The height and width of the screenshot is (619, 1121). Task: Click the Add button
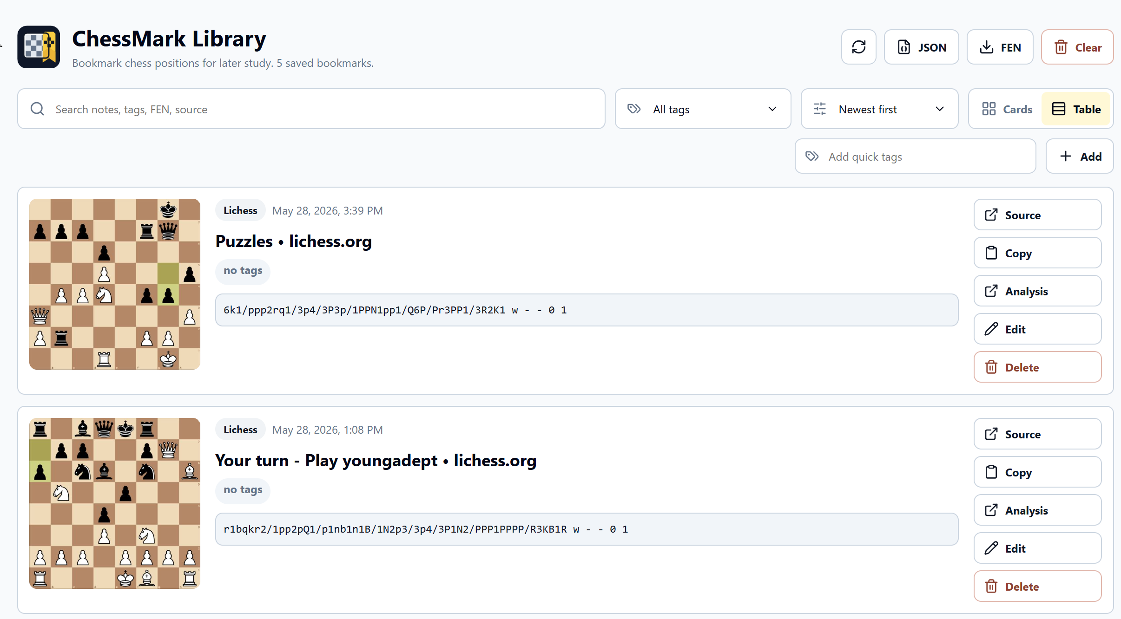tap(1080, 156)
